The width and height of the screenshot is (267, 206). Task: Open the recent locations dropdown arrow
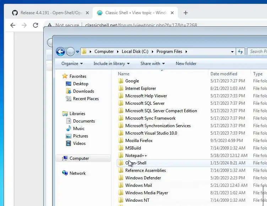click(x=77, y=51)
